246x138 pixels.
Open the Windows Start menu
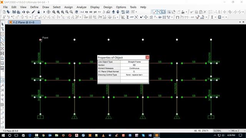click(3, 135)
